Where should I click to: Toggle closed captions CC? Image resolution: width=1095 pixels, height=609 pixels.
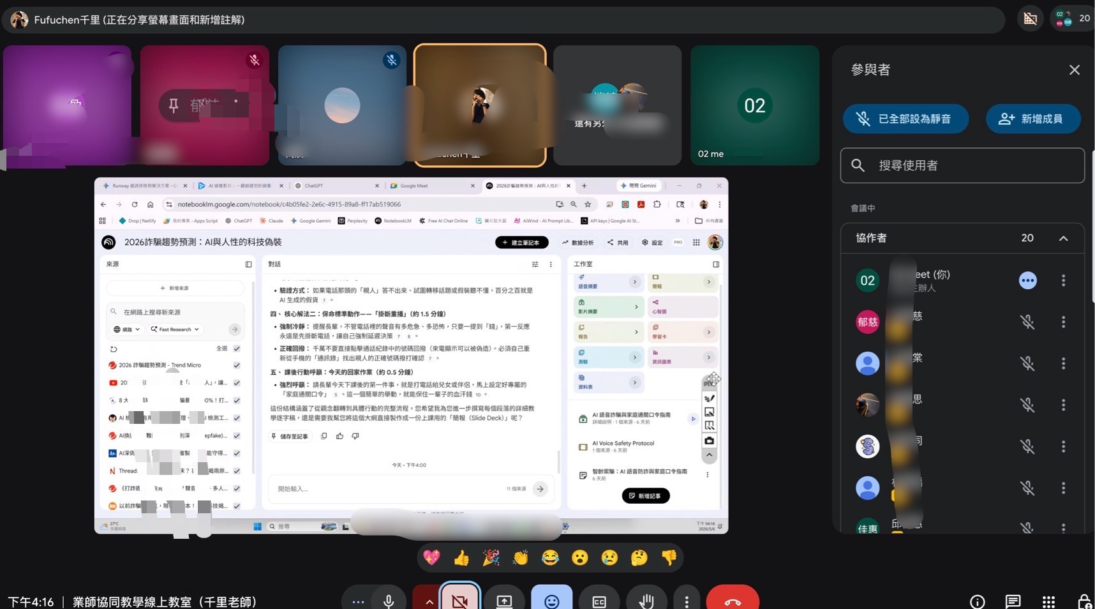pos(599,601)
